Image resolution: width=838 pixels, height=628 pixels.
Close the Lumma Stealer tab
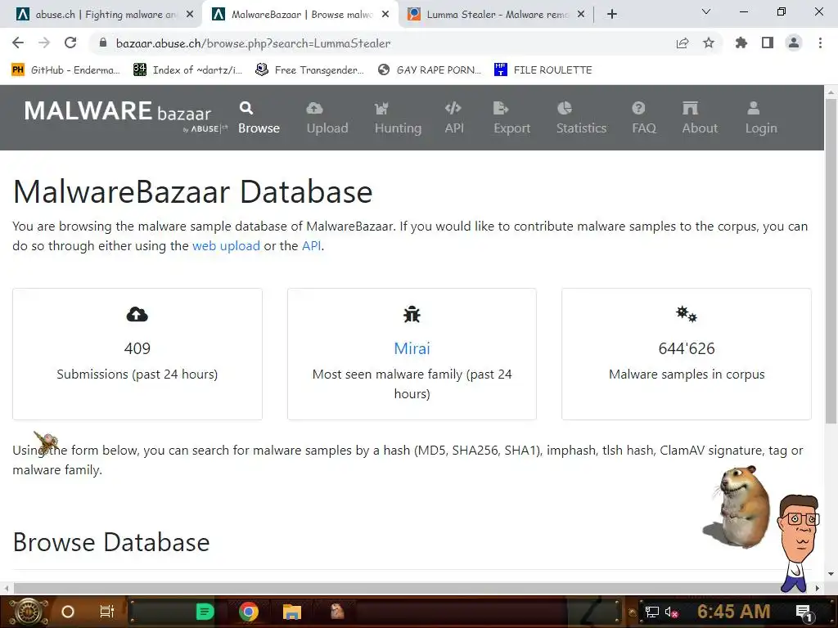(x=581, y=15)
